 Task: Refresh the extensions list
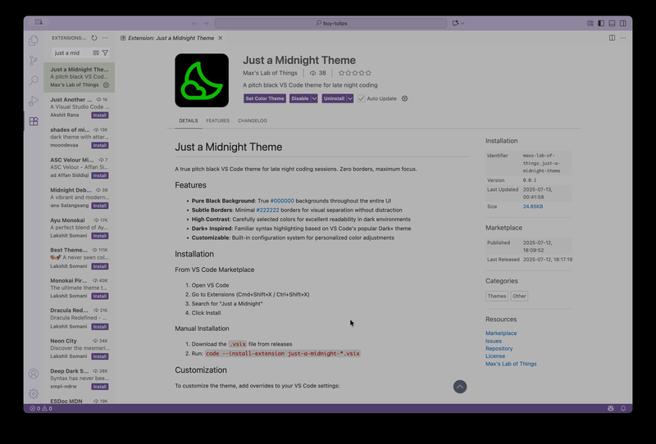click(94, 38)
